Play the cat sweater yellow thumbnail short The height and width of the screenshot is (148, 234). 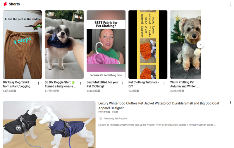[148, 44]
